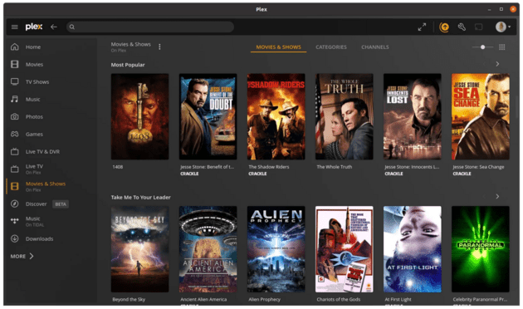
Task: Open the user avatar account dropdown
Action: 502,27
